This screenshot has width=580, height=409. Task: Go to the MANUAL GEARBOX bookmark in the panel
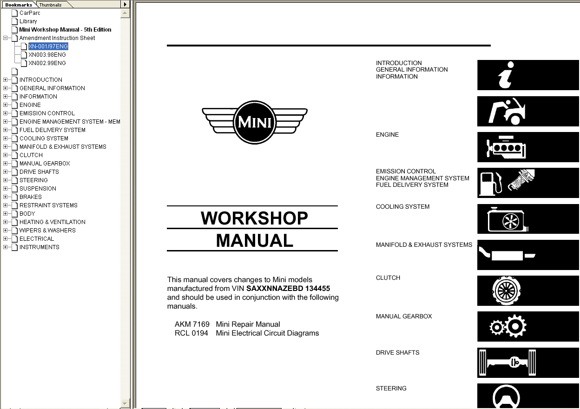coord(45,164)
